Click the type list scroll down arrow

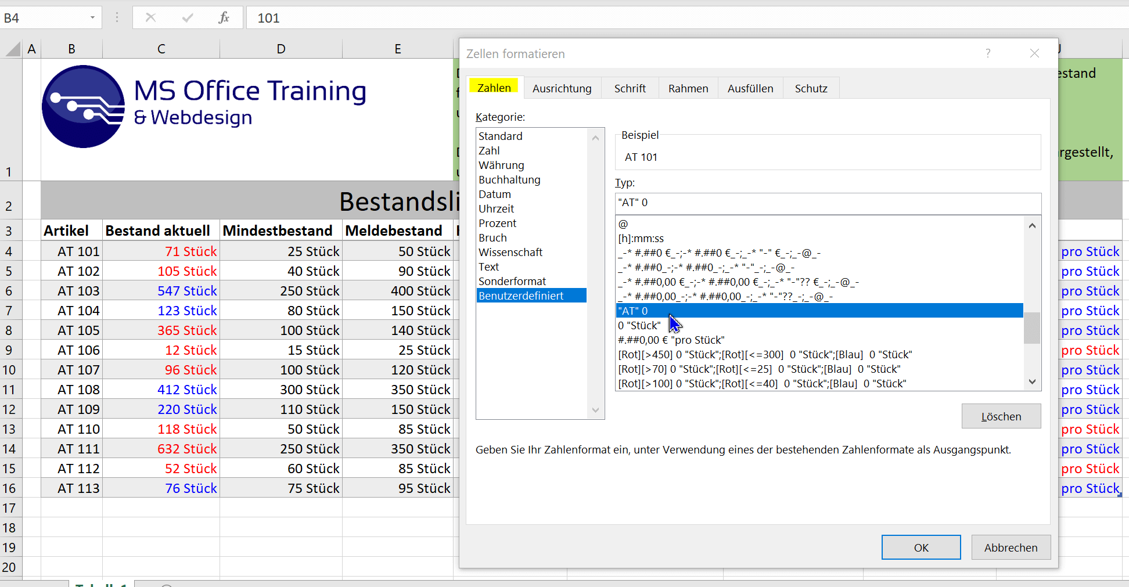pyautogui.click(x=1032, y=381)
